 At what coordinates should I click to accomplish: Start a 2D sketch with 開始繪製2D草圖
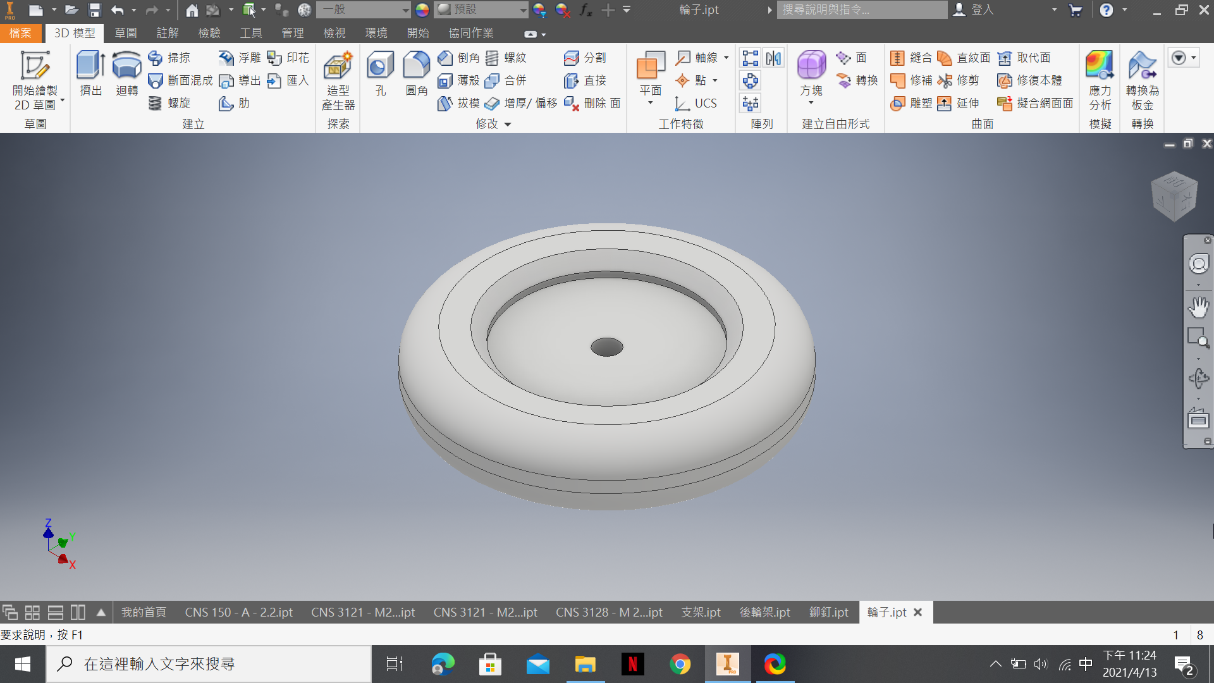(x=35, y=80)
